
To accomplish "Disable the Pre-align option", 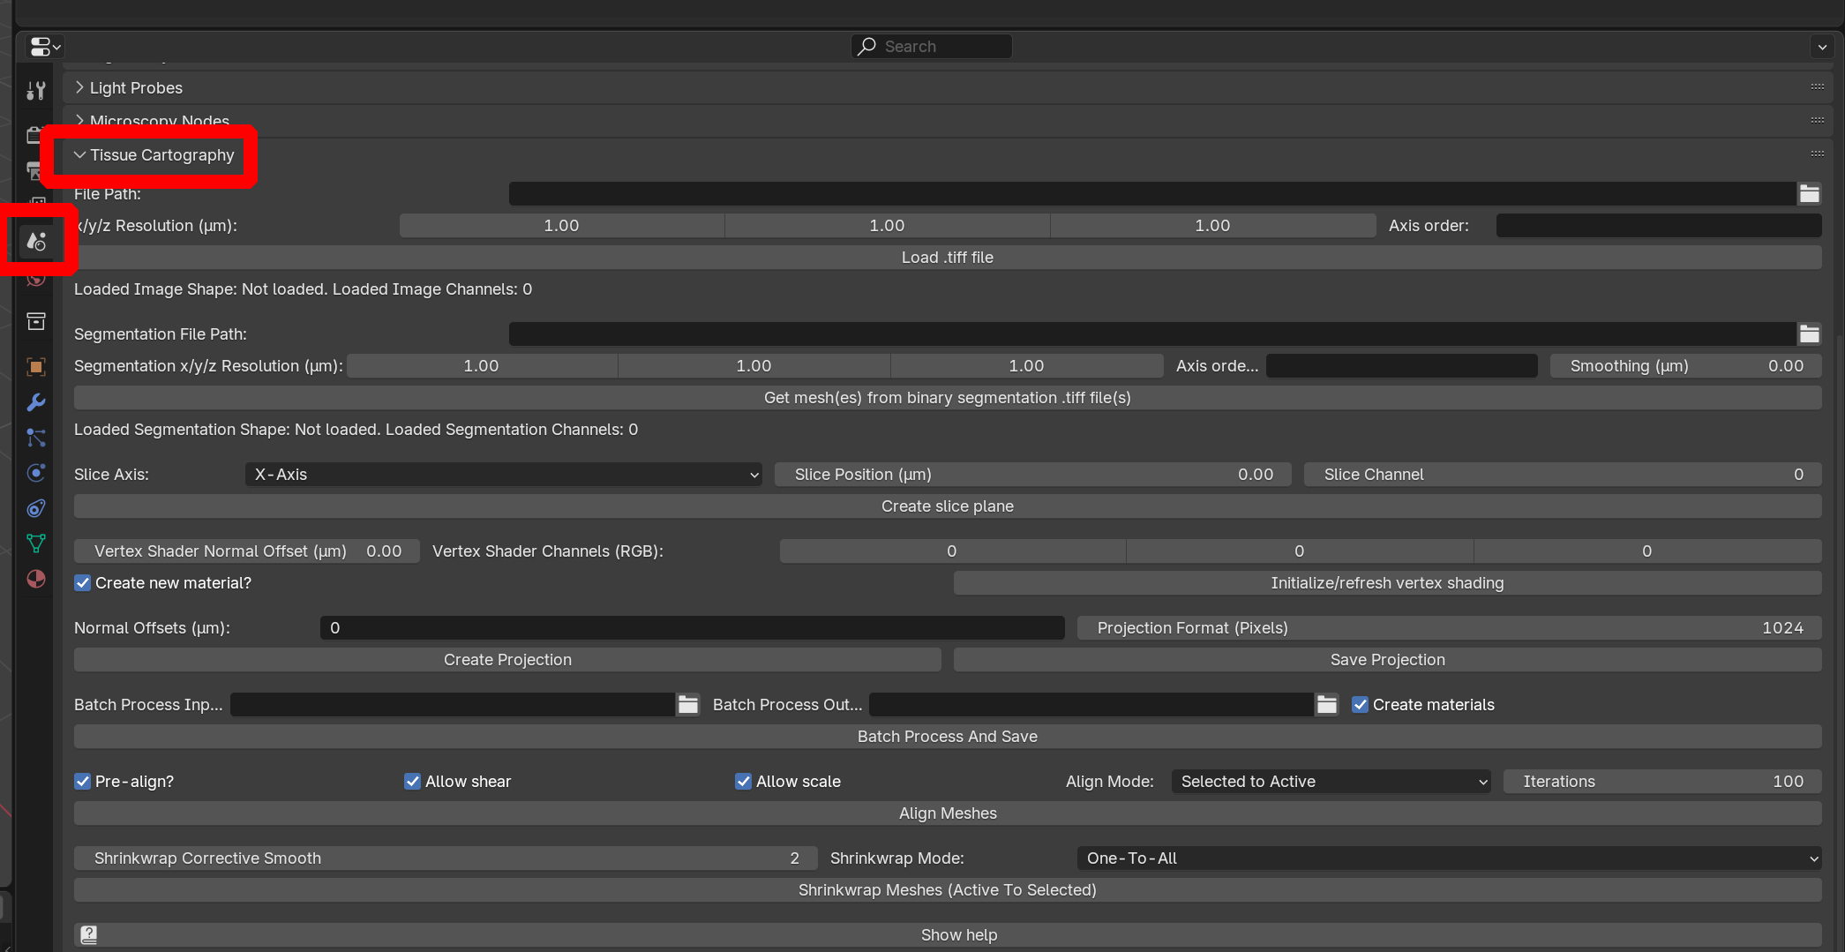I will [83, 782].
